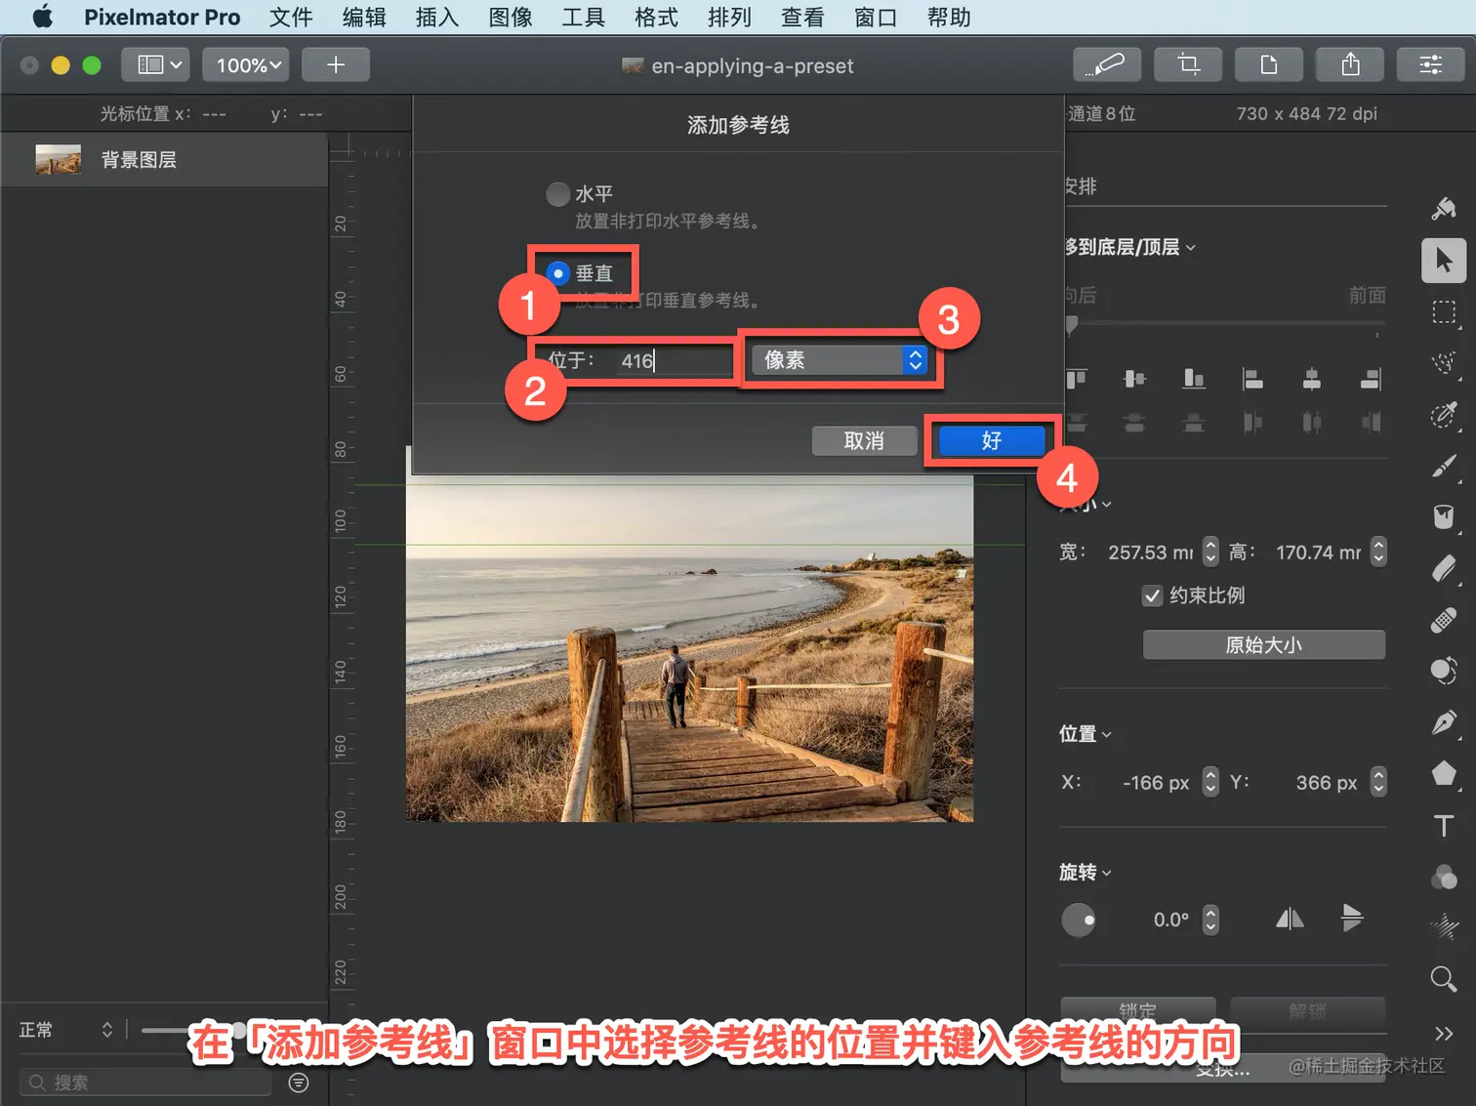1476x1106 pixels.
Task: Select the 背景图层 layer thumbnail
Action: [59, 159]
